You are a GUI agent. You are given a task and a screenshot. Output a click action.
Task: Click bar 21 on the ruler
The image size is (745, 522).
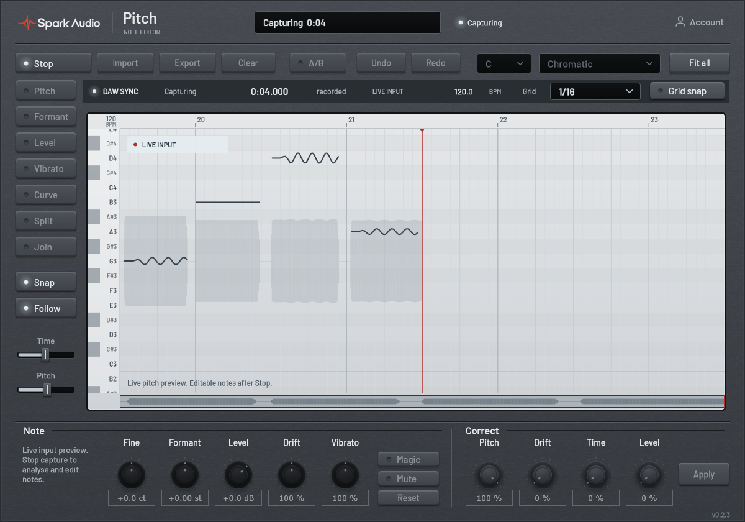pos(351,120)
